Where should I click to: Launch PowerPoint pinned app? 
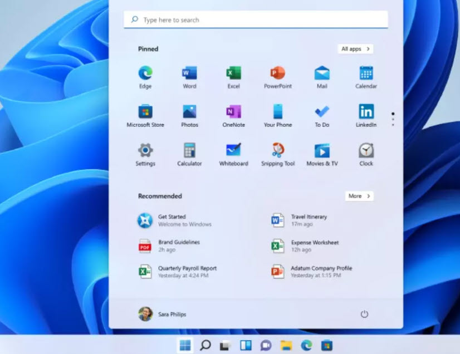[x=277, y=77]
